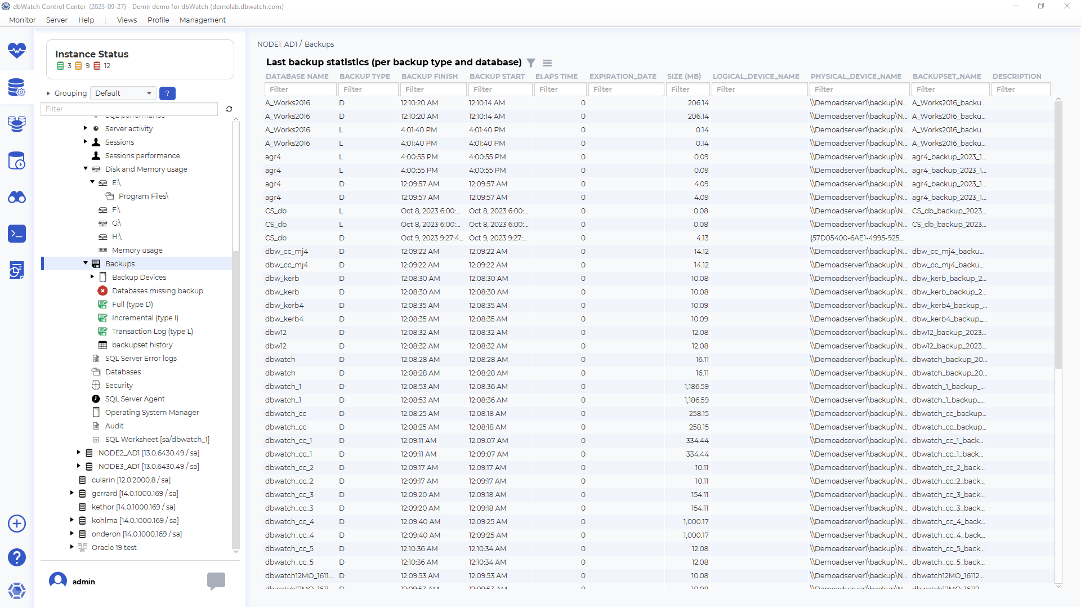Expand the Backup Devices node
This screenshot has width=1081, height=608.
coord(92,277)
